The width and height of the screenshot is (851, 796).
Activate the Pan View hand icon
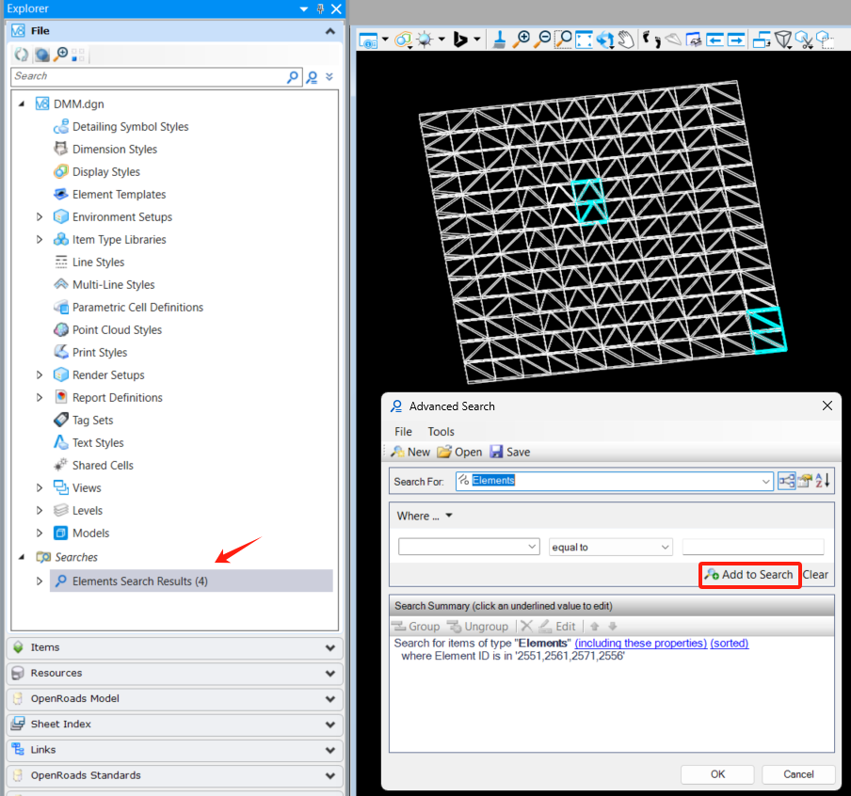click(x=626, y=40)
